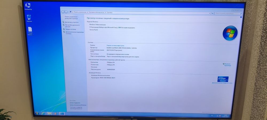Click the genuine Microsoft software badge
Viewport: 267px width, 120px height.
(223, 79)
